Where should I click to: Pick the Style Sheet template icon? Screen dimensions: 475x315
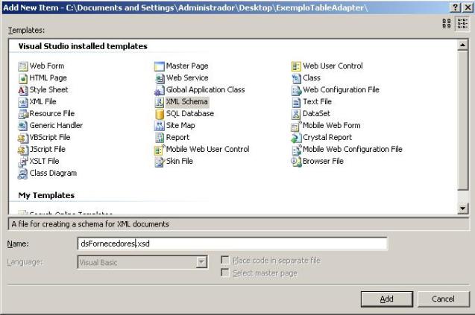[x=22, y=90]
